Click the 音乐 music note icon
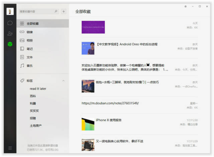This screenshot has width=214, height=157. pos(22,66)
